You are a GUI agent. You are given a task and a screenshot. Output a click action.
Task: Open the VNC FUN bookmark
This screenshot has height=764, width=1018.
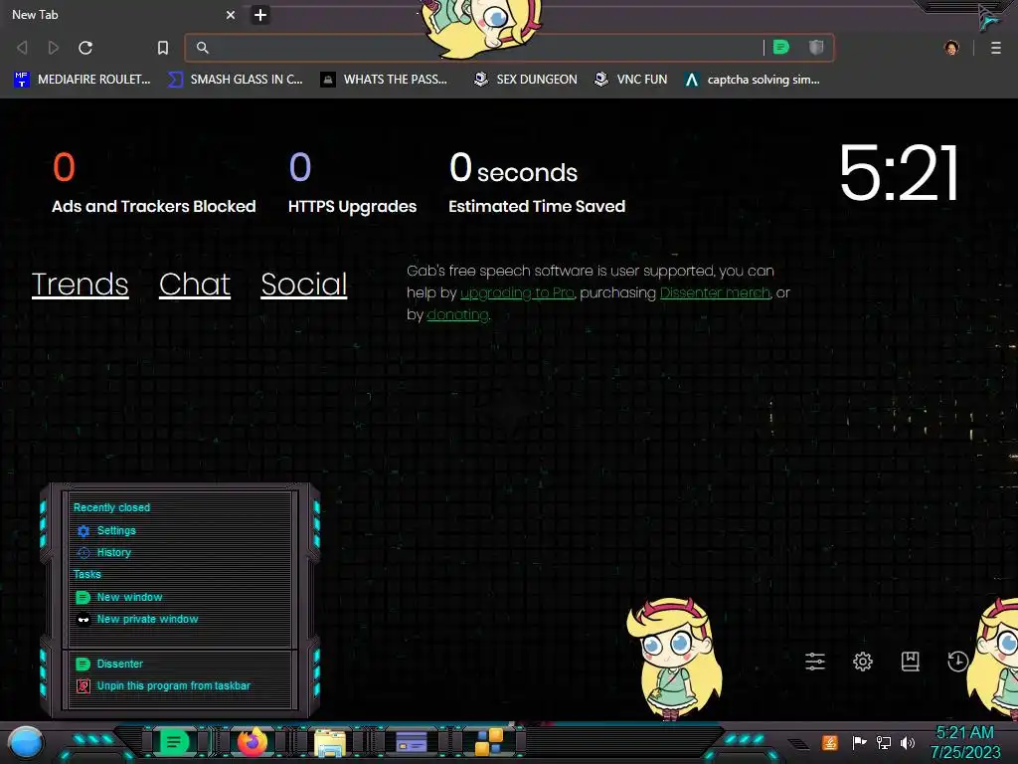pos(630,80)
